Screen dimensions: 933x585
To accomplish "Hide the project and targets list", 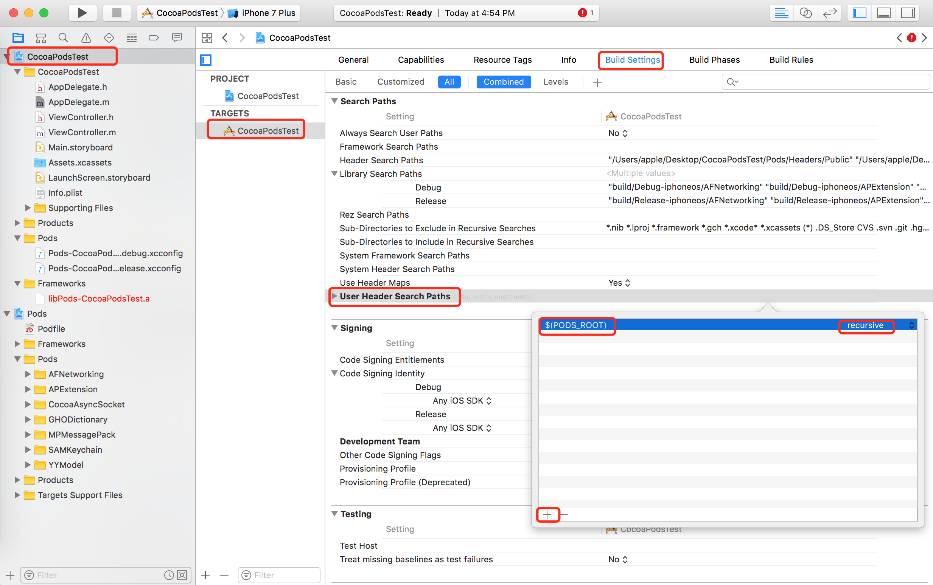I will (x=206, y=60).
